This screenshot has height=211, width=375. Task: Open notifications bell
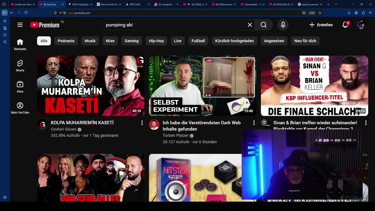coord(345,25)
